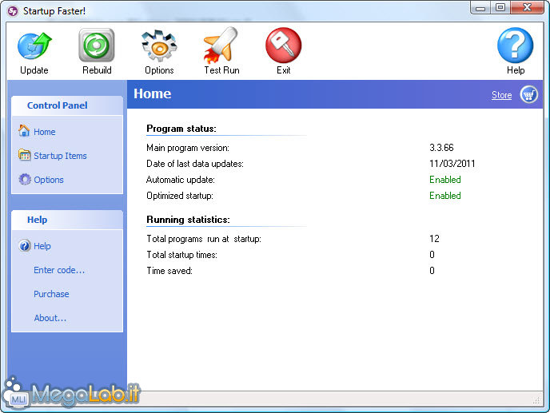Launch the Test Run rocket icon
This screenshot has height=413, width=550.
pyautogui.click(x=221, y=45)
